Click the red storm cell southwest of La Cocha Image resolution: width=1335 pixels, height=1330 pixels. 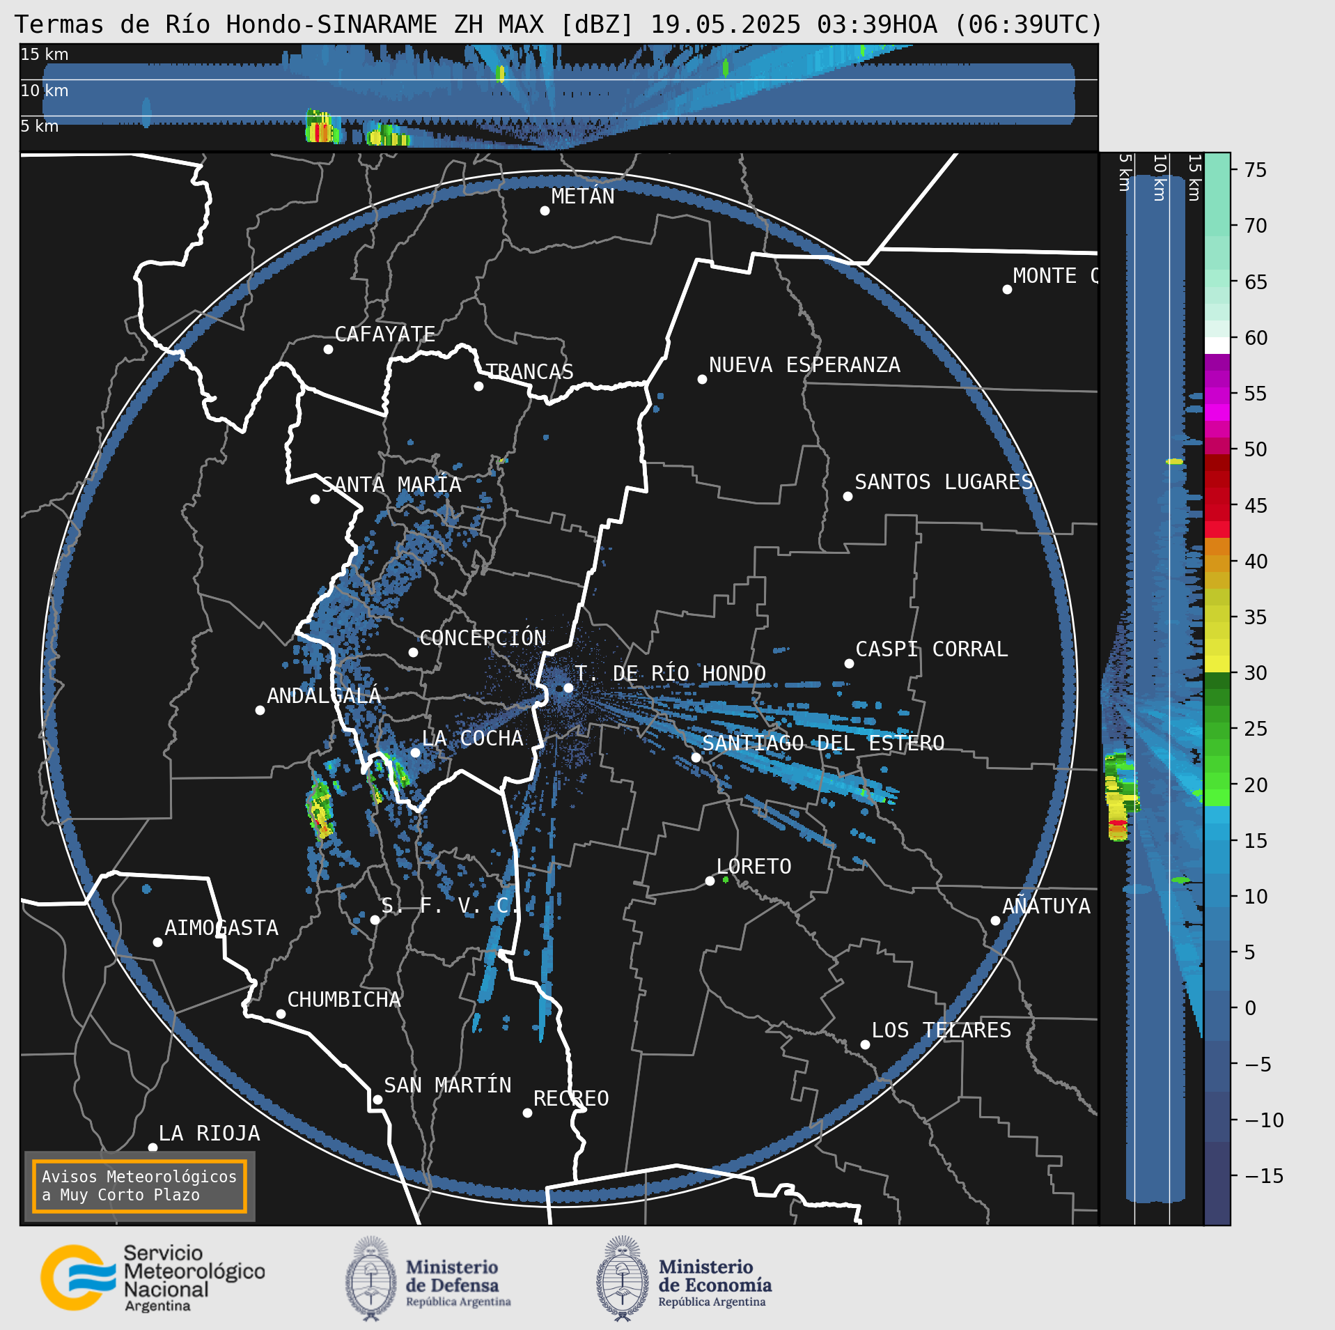[x=320, y=808]
